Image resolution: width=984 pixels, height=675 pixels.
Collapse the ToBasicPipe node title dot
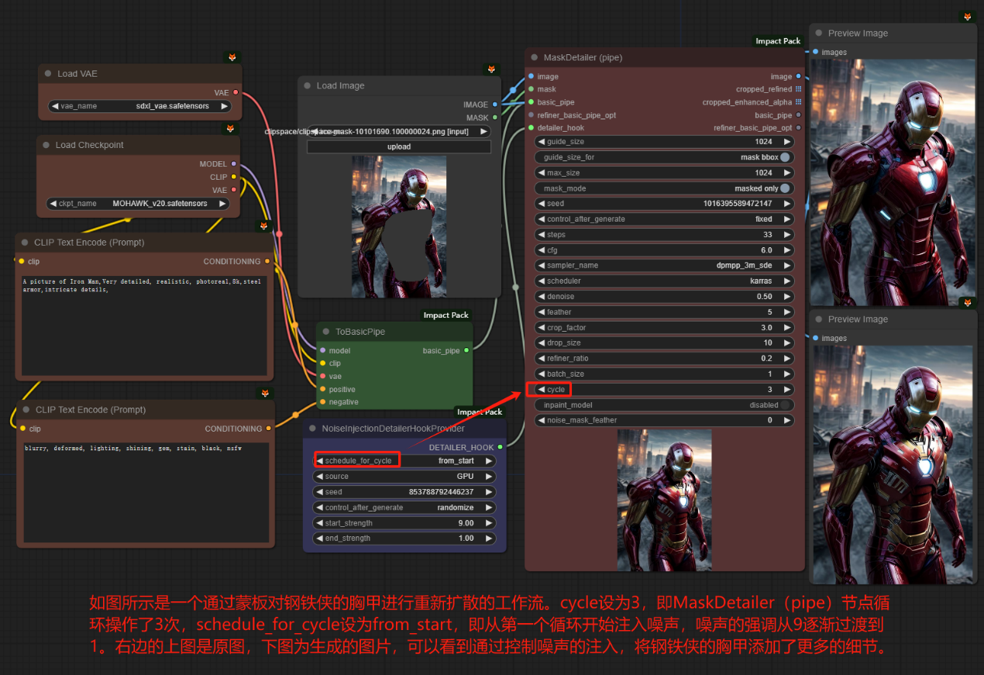(x=326, y=332)
